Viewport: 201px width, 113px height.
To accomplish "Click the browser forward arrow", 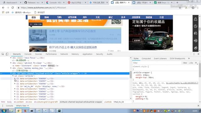I will (x=8, y=8).
